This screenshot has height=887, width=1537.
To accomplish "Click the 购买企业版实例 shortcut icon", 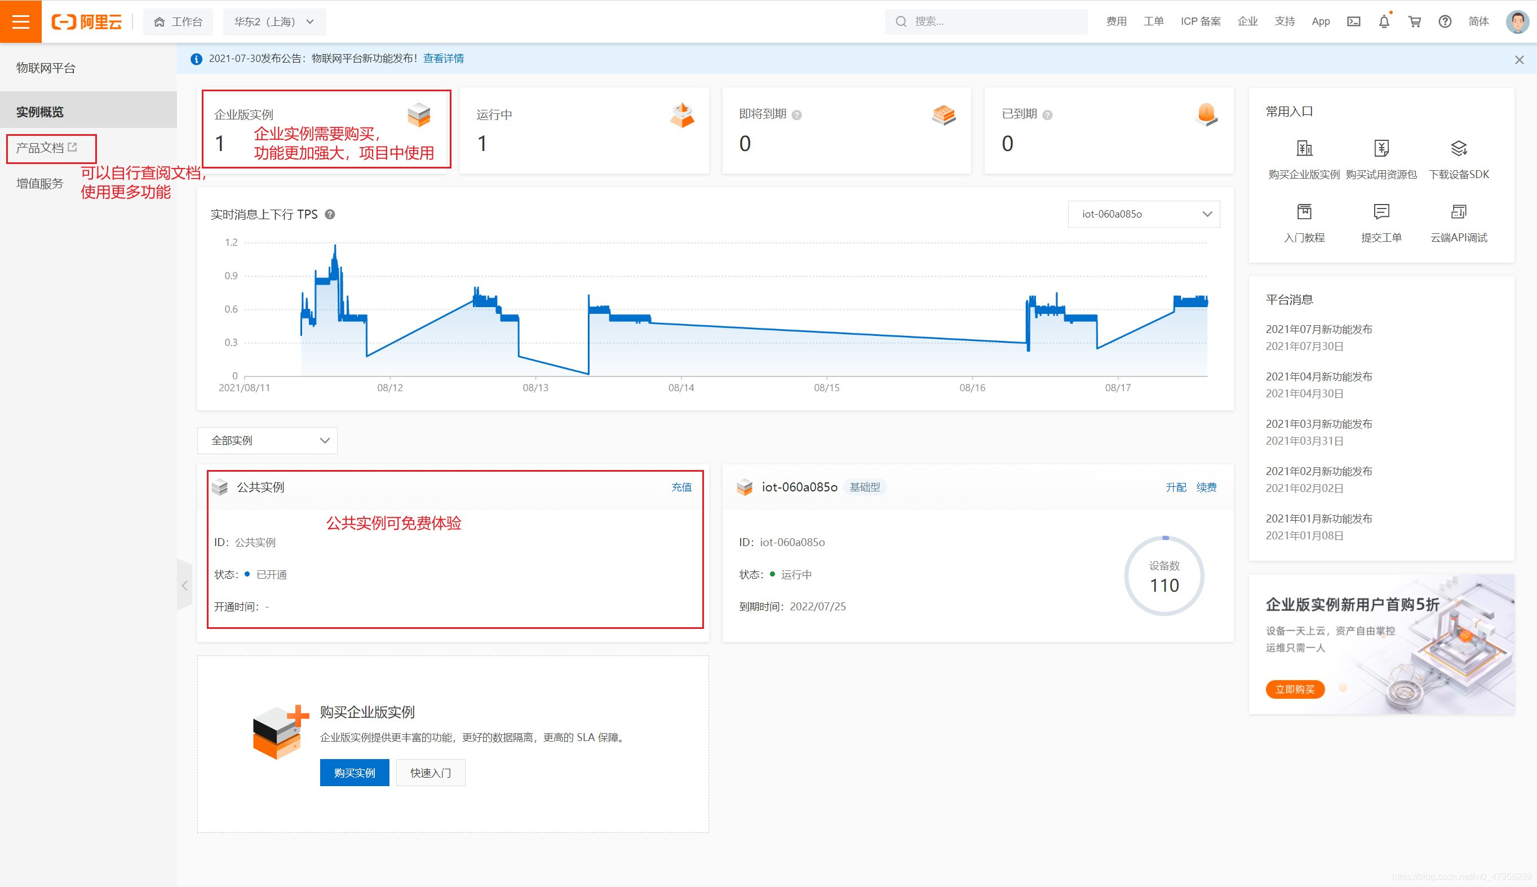I will coord(1304,149).
